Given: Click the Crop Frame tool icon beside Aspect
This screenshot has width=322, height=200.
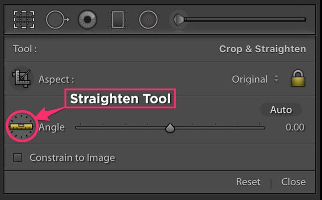Looking at the screenshot, I should [22, 79].
